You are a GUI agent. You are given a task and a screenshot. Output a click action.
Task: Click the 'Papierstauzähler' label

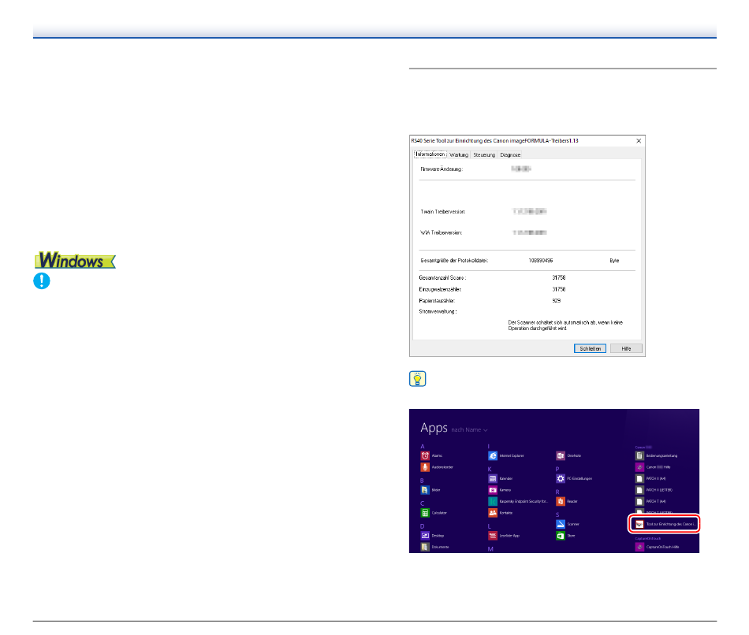[x=437, y=301]
